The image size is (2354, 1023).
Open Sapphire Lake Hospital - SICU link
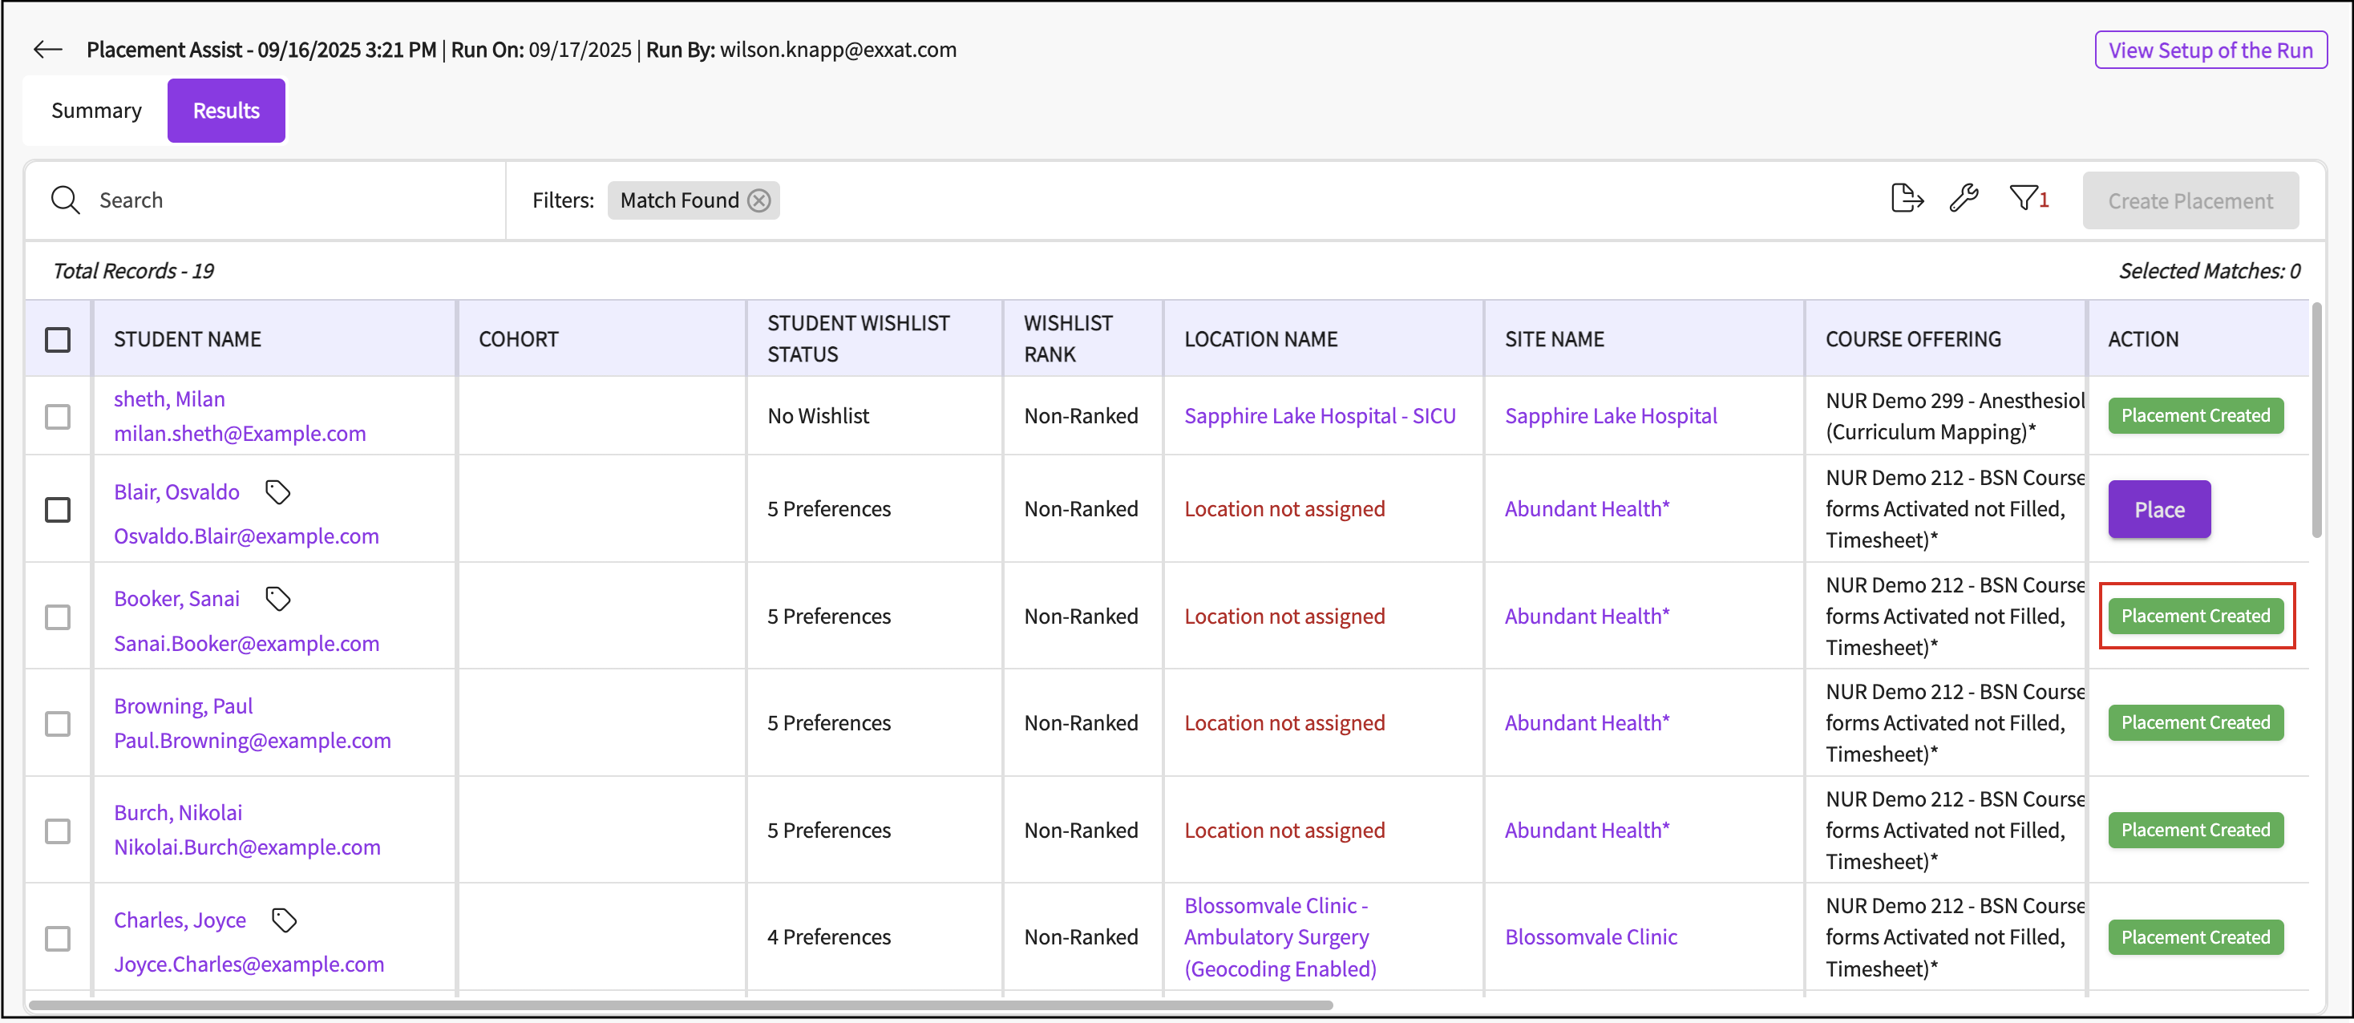1319,415
